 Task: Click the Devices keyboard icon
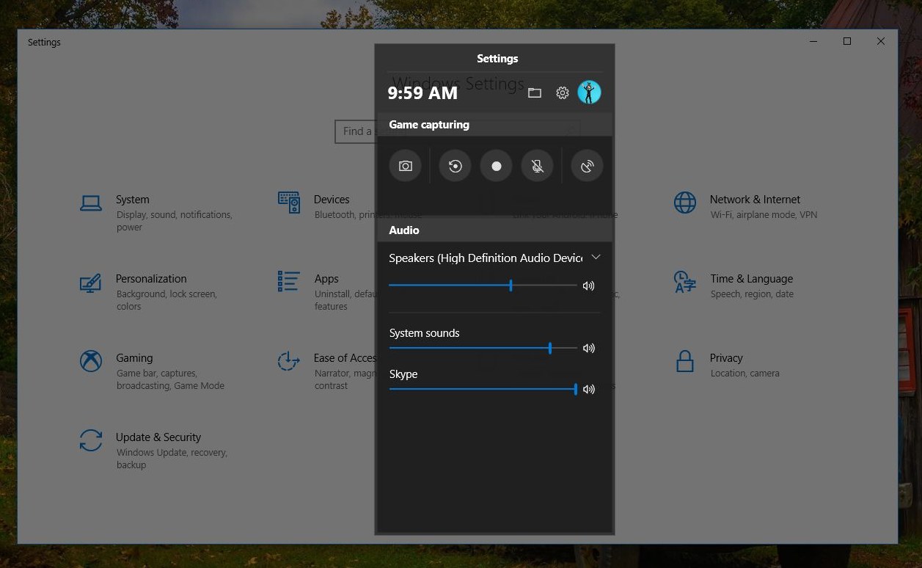pos(289,203)
